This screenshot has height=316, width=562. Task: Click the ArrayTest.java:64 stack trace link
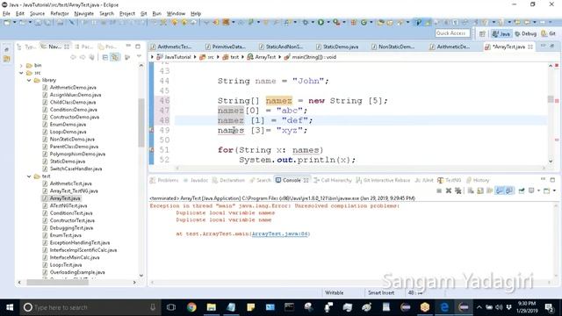tap(279, 234)
